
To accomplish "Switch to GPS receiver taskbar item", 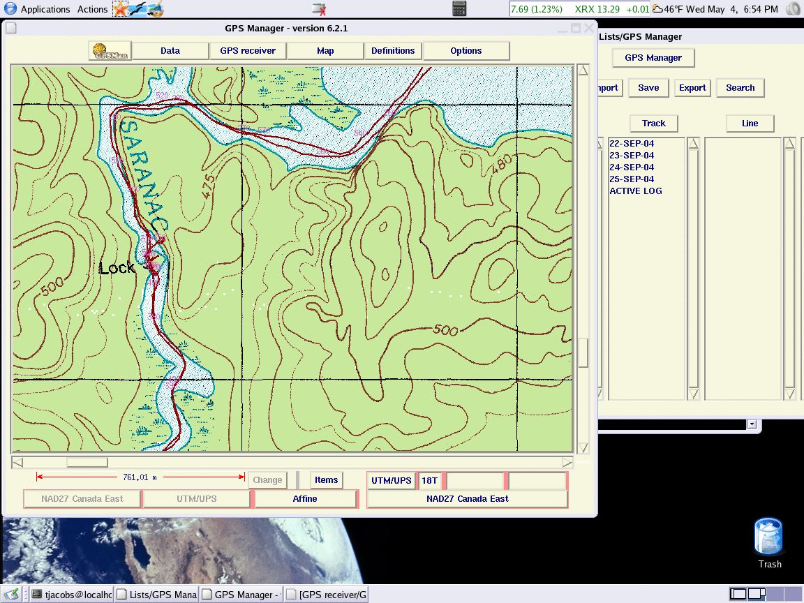I will point(327,595).
